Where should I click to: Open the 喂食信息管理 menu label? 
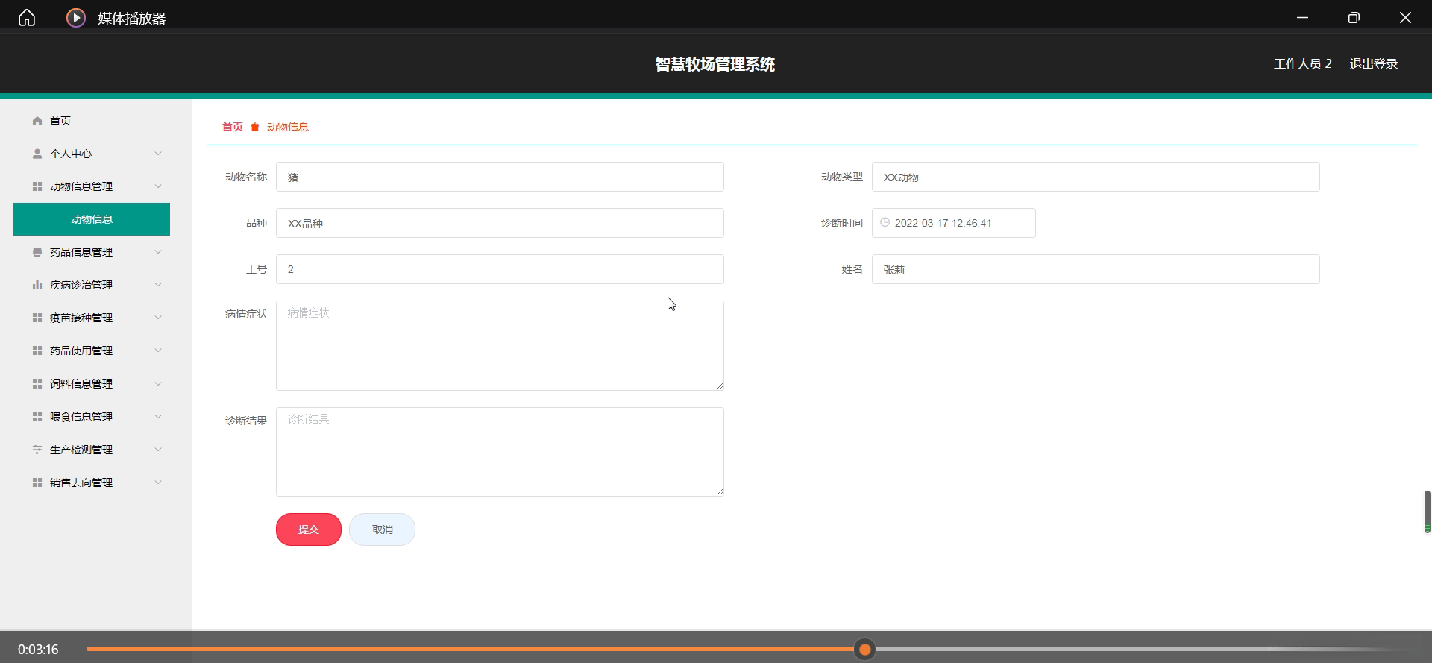tap(81, 417)
